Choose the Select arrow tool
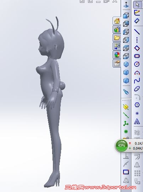The height and width of the screenshot is (192, 143). pos(137,5)
